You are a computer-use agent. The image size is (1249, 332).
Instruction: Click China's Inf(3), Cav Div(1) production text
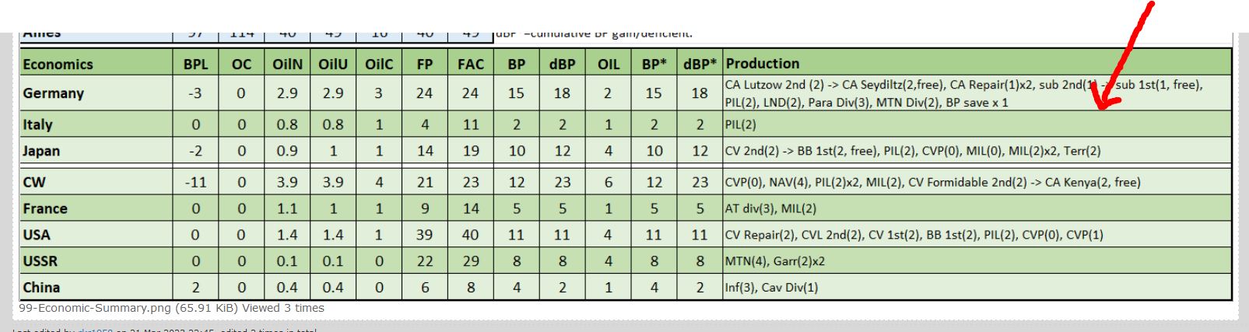pos(771,288)
